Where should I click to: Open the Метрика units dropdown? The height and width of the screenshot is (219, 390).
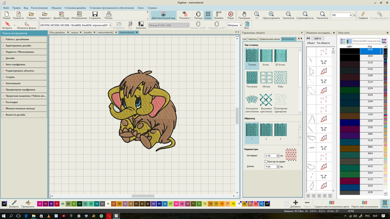click(x=240, y=25)
